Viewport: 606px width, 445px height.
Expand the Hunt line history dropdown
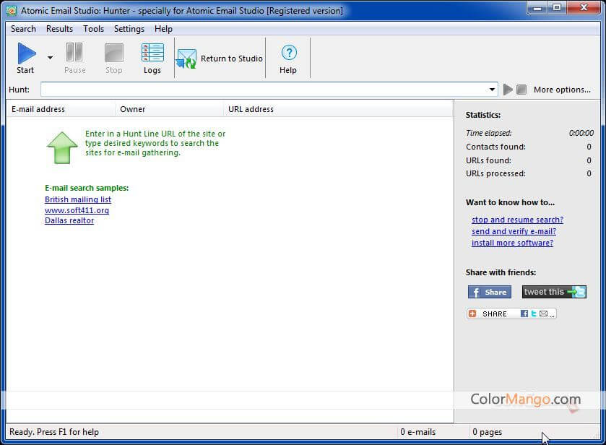pyautogui.click(x=493, y=90)
